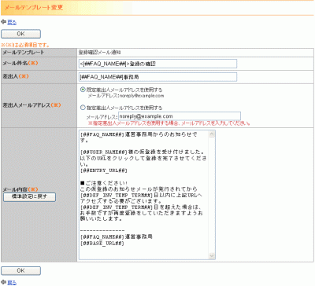Click the 登録確認メール通知 template name text
Screen dimensions: 315x286
click(x=99, y=53)
